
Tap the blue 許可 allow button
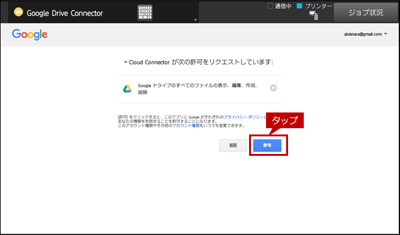pos(267,145)
